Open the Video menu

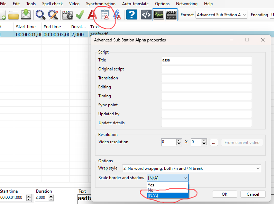click(x=74, y=4)
